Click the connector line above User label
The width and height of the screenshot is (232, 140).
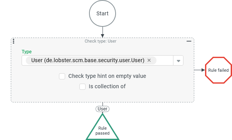tap(103, 104)
